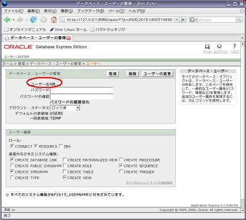Click the Stop loading icon
The width and height of the screenshot is (246, 220).
pyautogui.click(x=44, y=20)
